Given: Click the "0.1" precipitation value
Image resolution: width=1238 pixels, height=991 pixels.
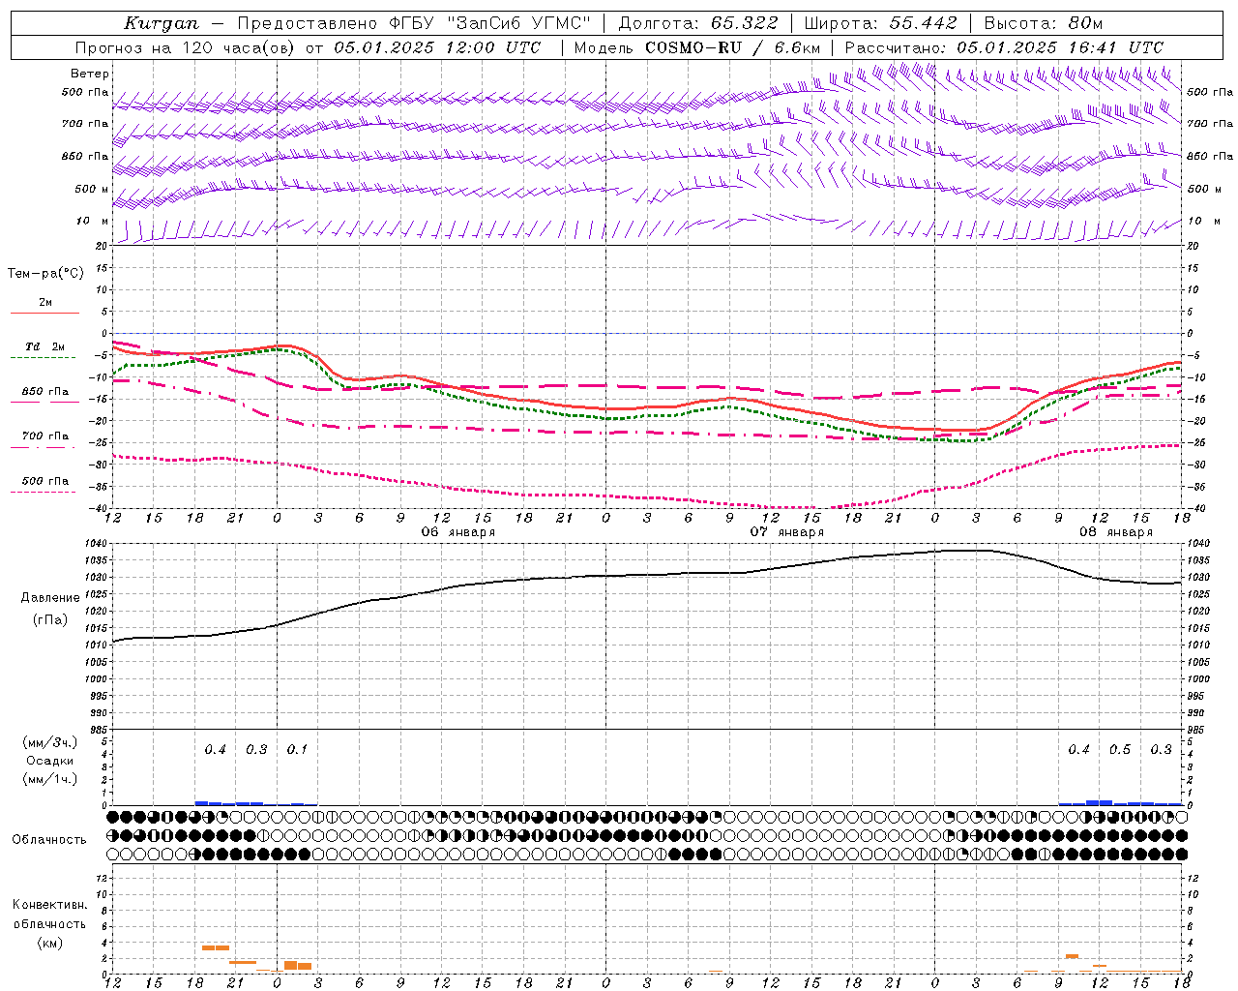Looking at the screenshot, I should click(x=297, y=749).
